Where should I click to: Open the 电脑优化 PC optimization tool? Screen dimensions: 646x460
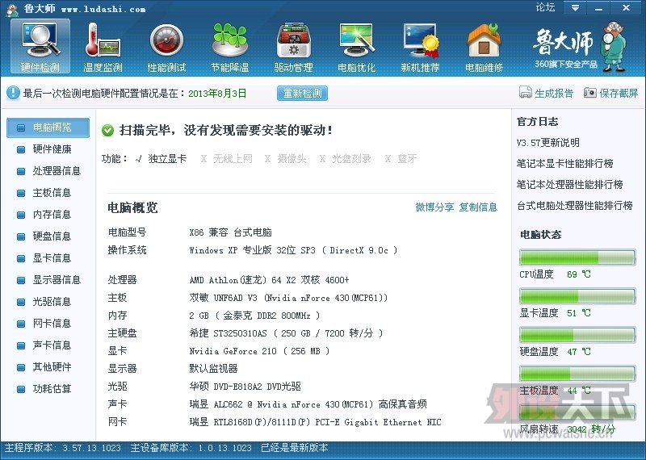(357, 46)
